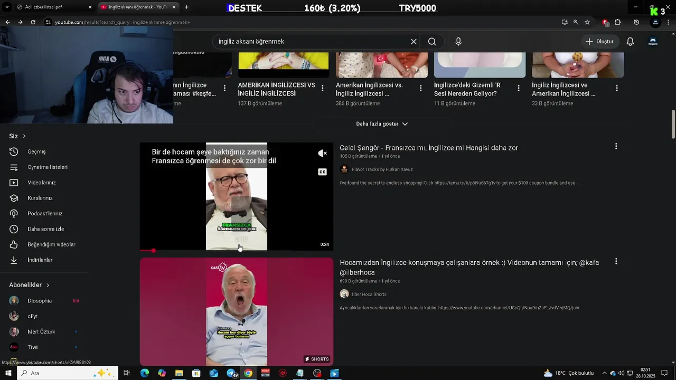The width and height of the screenshot is (676, 380).
Task: Open Flavor Tracks by Furkan Yavuz channel link
Action: point(382,169)
